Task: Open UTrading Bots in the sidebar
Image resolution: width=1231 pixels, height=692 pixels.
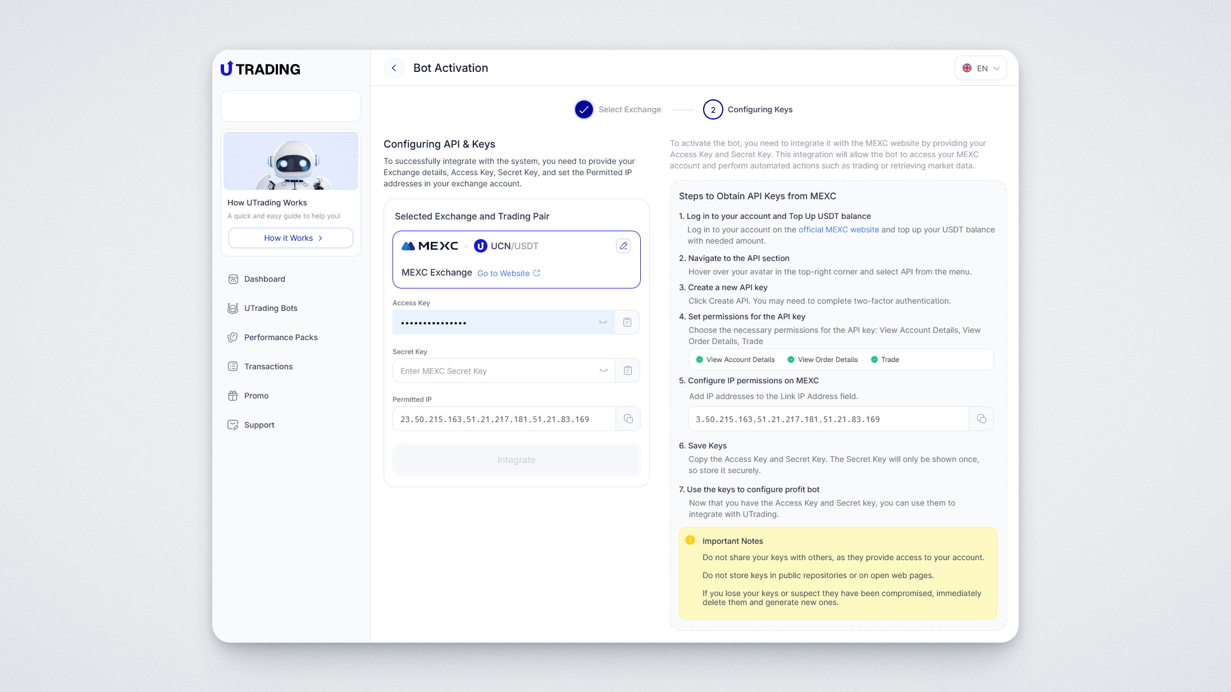Action: [271, 308]
